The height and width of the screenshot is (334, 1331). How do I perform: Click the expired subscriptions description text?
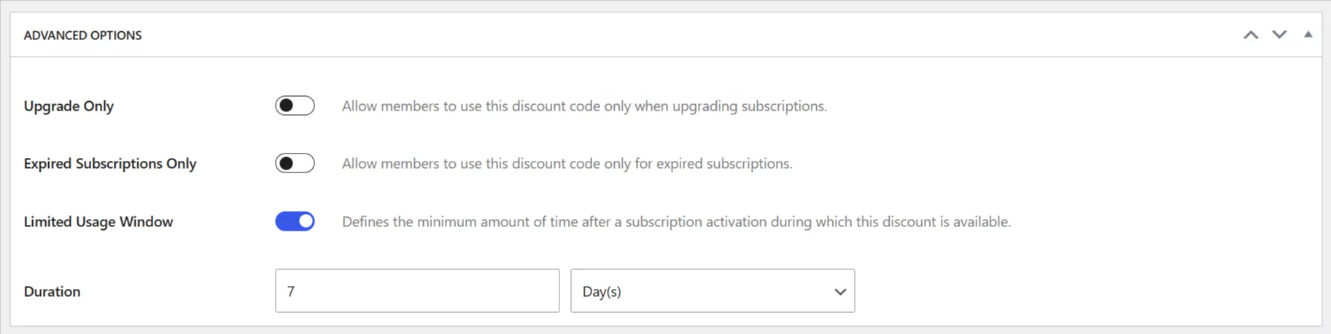pos(567,164)
